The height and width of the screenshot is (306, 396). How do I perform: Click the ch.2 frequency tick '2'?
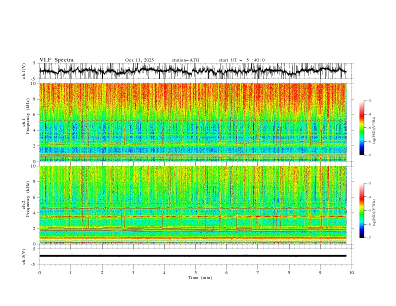click(34, 228)
